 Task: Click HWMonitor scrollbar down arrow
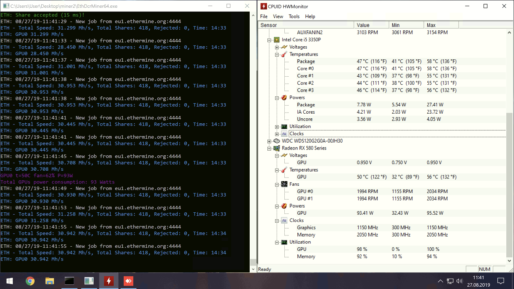point(509,261)
